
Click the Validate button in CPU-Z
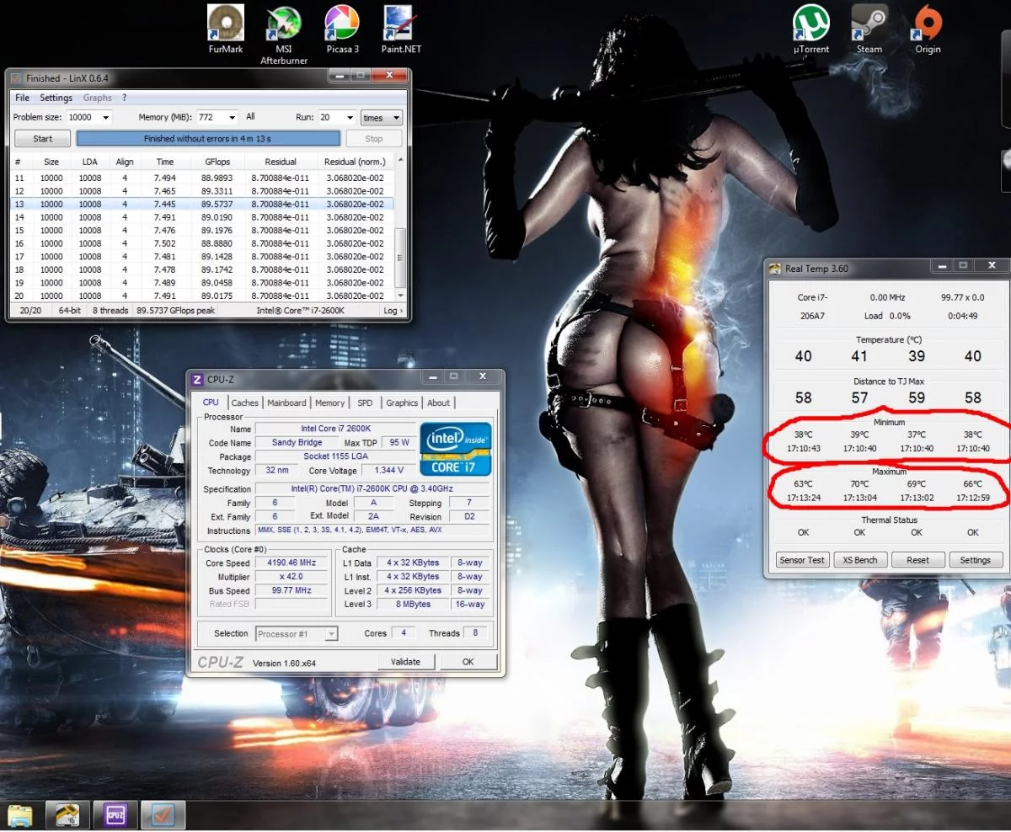pos(405,662)
